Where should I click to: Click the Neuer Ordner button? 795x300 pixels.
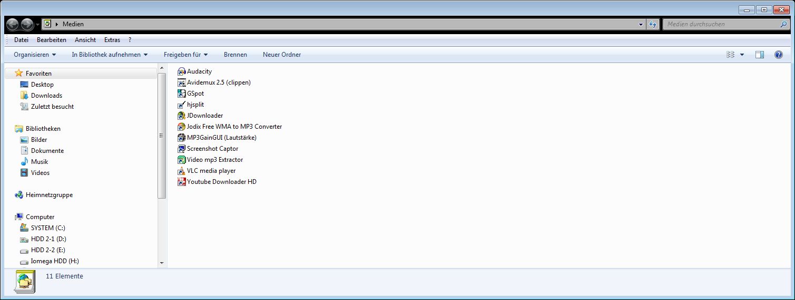click(x=282, y=55)
